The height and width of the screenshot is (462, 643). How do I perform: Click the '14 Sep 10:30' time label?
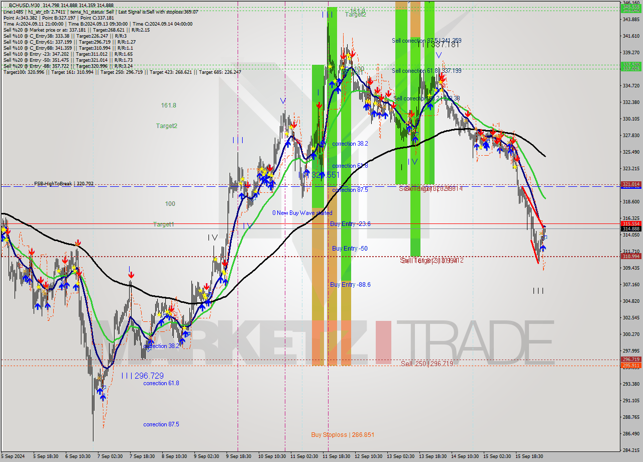(x=465, y=456)
